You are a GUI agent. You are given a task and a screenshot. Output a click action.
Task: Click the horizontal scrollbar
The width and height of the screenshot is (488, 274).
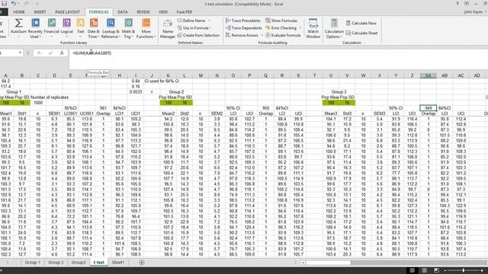(x=329, y=263)
